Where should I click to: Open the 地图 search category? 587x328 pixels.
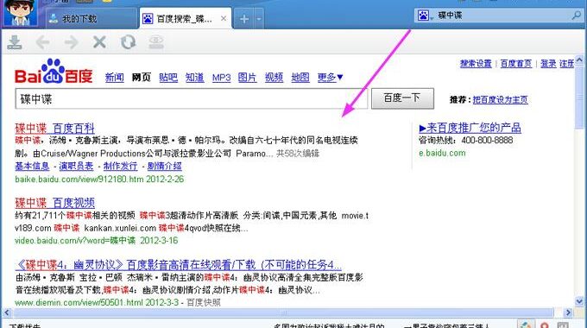300,78
